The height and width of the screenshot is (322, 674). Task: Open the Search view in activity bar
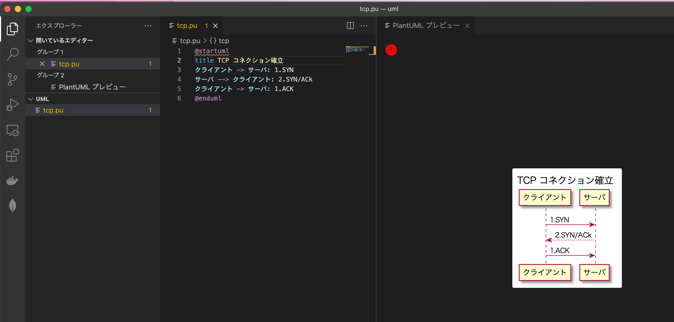(x=12, y=54)
